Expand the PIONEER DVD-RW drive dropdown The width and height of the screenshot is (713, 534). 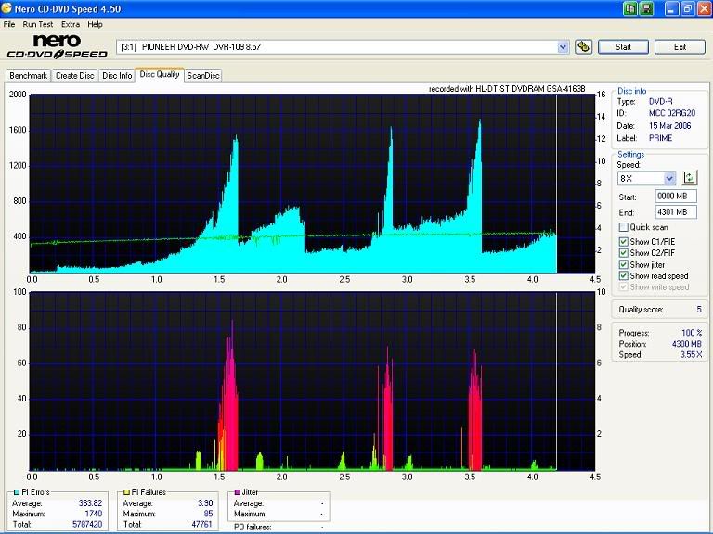click(x=563, y=46)
